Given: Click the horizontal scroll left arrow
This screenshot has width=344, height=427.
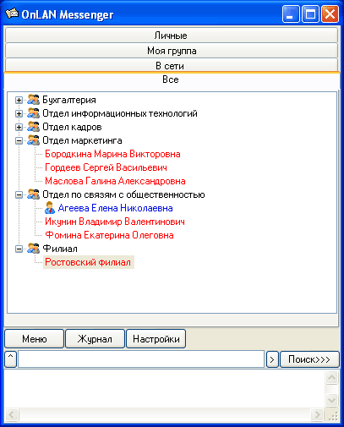Looking at the screenshot, I should tap(12, 415).
